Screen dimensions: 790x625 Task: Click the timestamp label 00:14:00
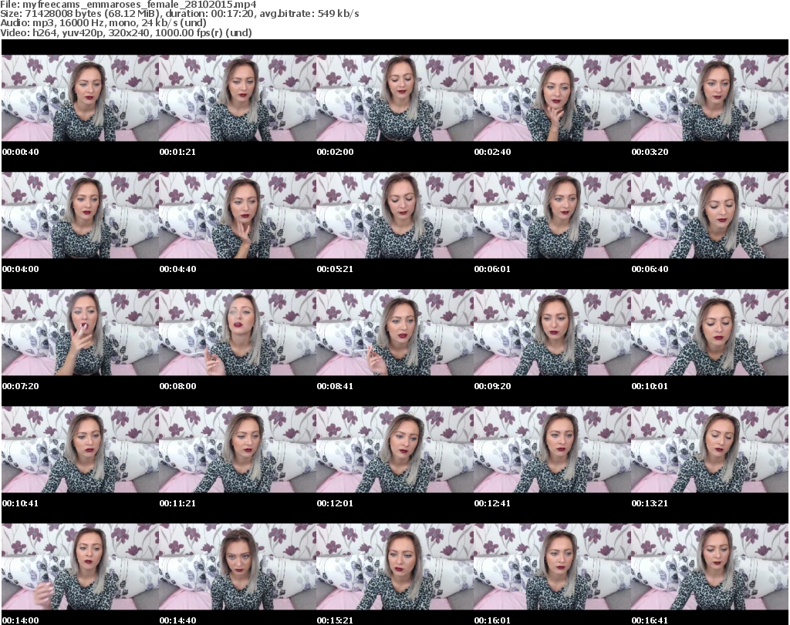[21, 620]
